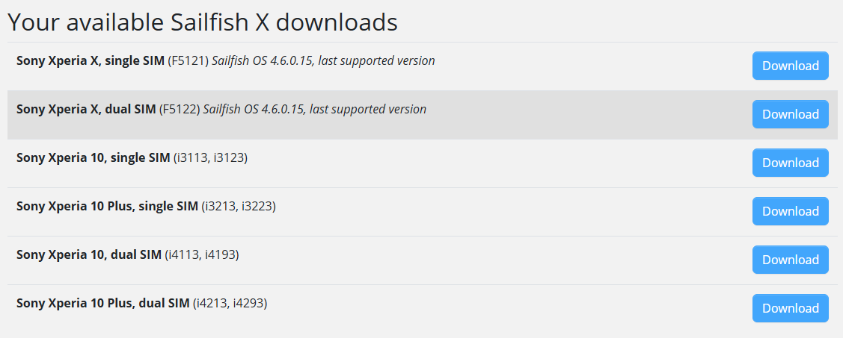Click the i4213, i4293 model codes
The height and width of the screenshot is (338, 843).
230,304
